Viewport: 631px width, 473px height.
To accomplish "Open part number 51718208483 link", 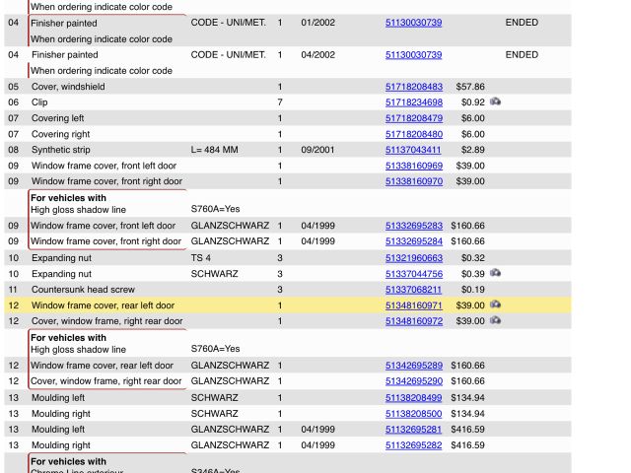I will point(413,87).
